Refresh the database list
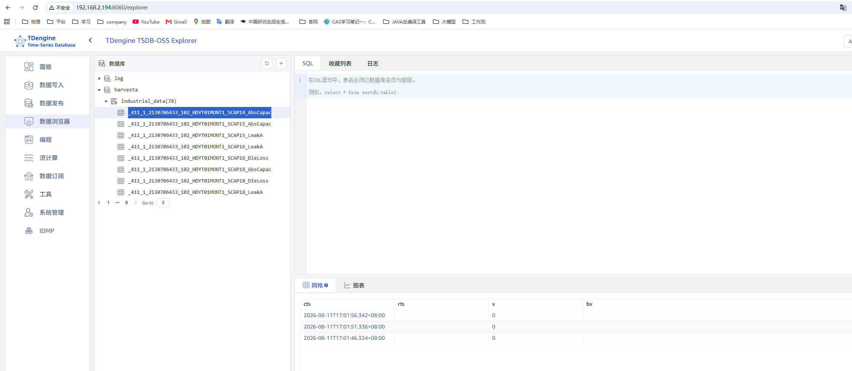The height and width of the screenshot is (371, 852). (x=267, y=63)
